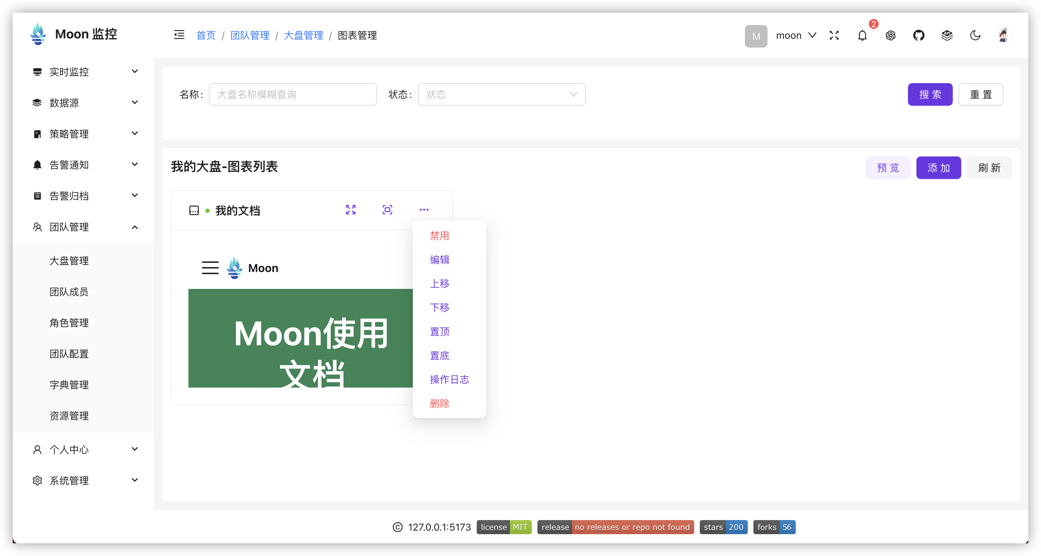Click the 告警通知 bell icon in sidebar
The height and width of the screenshot is (556, 1041).
(x=37, y=165)
